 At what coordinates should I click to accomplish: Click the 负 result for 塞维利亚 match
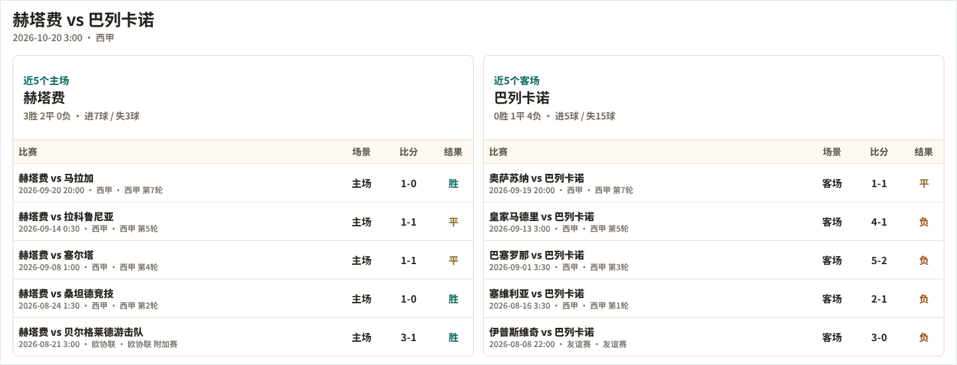click(924, 299)
